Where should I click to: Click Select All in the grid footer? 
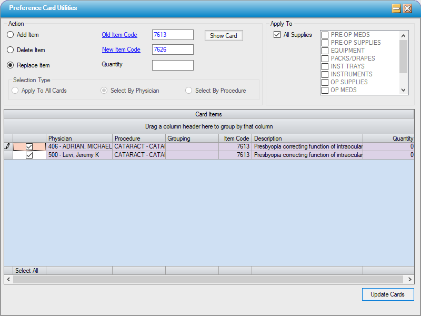coord(27,271)
